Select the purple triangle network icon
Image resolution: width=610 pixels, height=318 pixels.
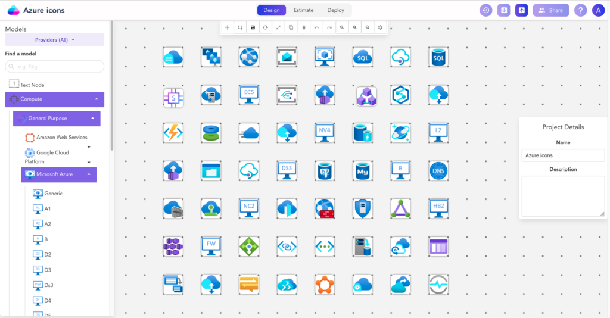click(401, 209)
